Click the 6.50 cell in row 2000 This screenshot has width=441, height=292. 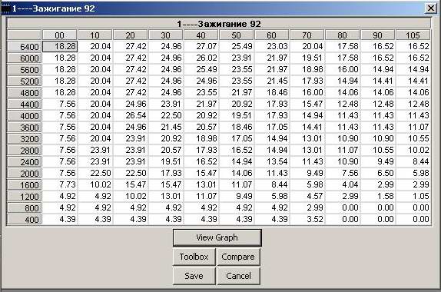tap(377, 174)
